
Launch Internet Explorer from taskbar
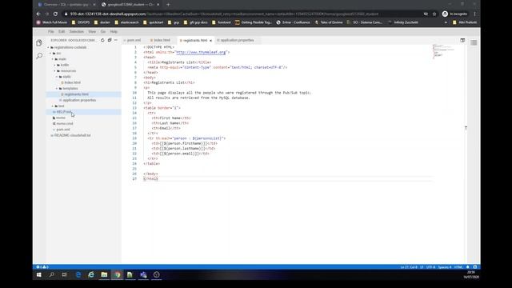click(x=91, y=275)
